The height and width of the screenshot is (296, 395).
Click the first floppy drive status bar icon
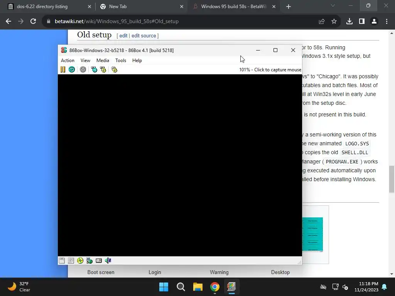[x=62, y=261]
